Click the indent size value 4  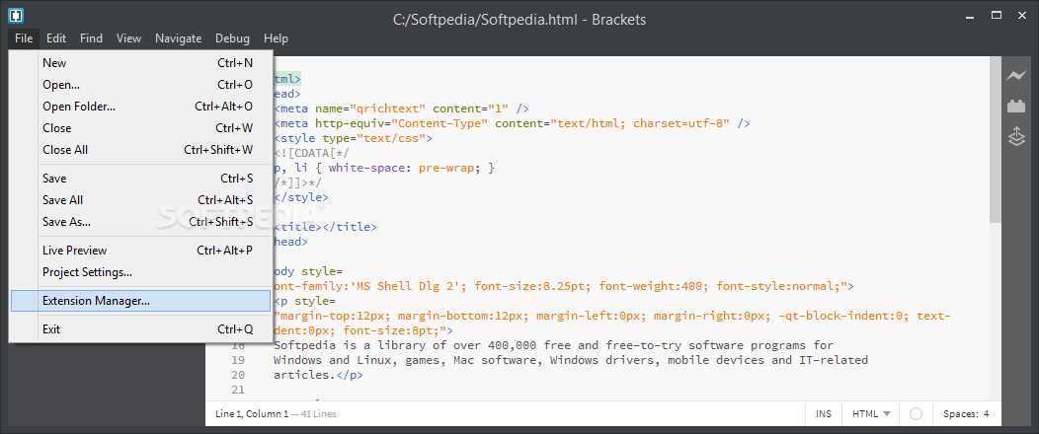986,414
